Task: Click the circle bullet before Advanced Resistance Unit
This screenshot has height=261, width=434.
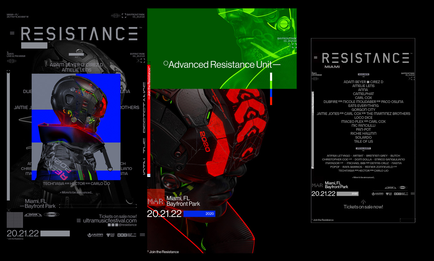Action: pos(166,63)
